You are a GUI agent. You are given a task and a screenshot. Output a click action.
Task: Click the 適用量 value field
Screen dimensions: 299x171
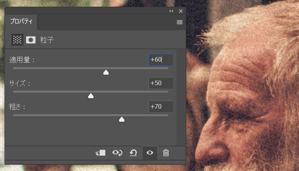point(161,59)
